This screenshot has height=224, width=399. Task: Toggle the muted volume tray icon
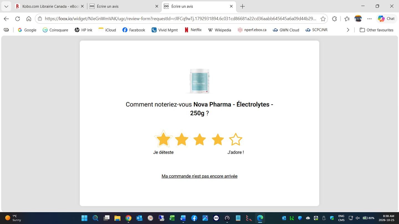click(357, 218)
